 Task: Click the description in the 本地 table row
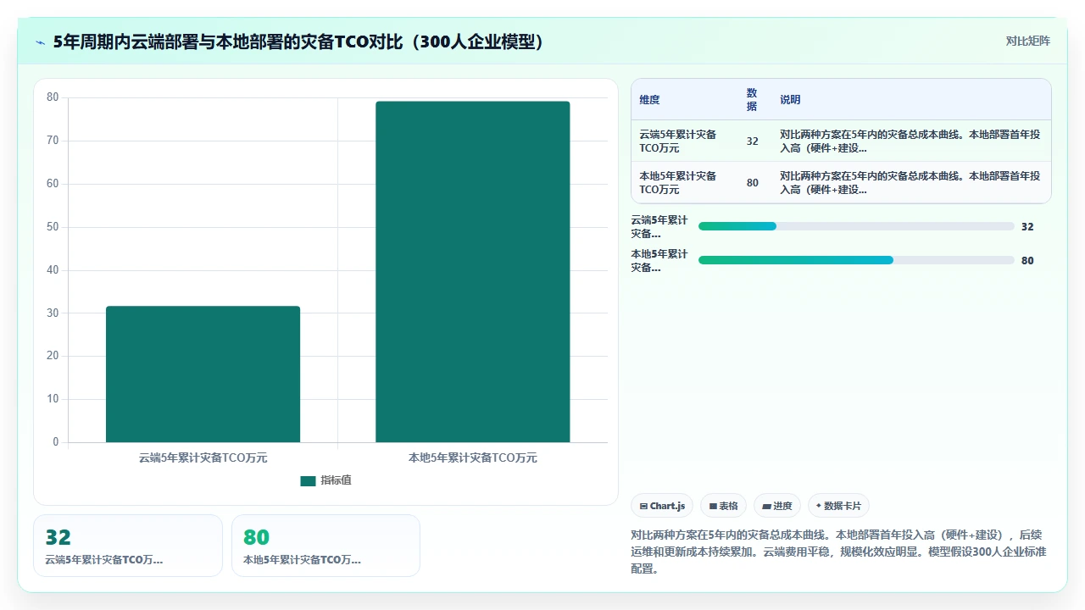coord(910,182)
